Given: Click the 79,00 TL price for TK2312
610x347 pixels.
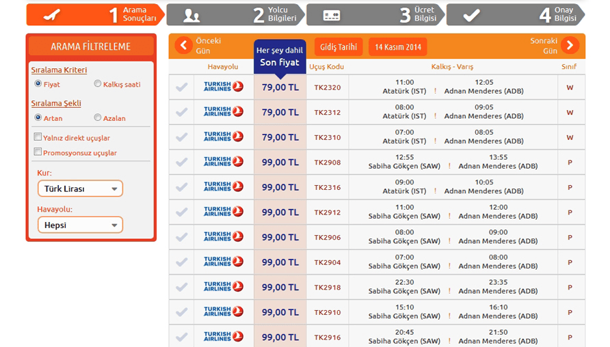Looking at the screenshot, I should coord(280,113).
